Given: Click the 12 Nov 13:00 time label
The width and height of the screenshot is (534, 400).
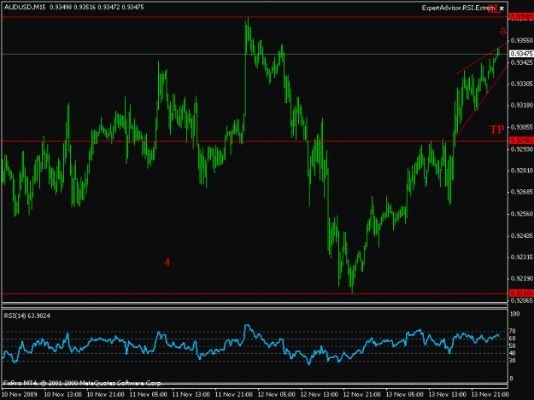Looking at the screenshot, I should 319,395.
